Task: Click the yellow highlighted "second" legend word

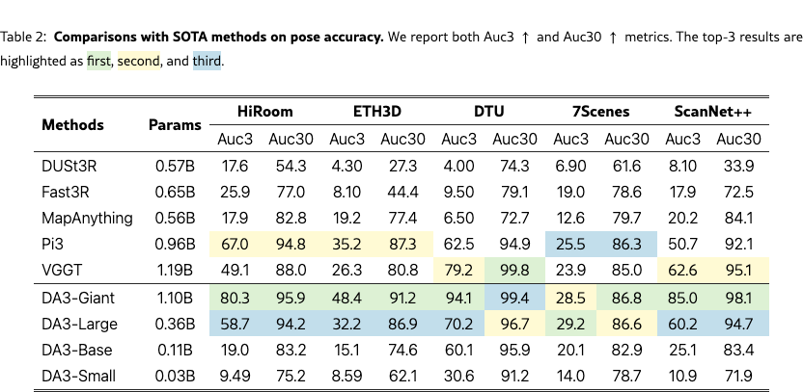Action: [139, 61]
